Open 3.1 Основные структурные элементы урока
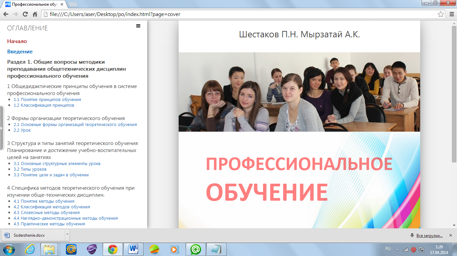The width and height of the screenshot is (457, 256). click(x=57, y=164)
